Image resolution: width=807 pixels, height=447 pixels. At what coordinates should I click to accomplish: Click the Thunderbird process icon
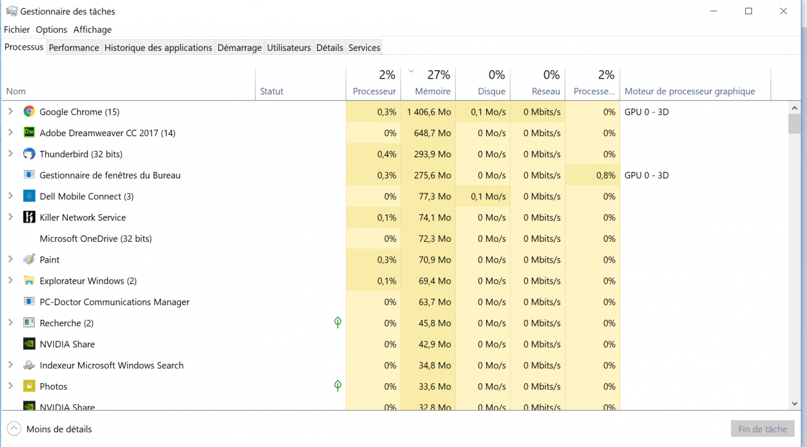pyautogui.click(x=29, y=154)
